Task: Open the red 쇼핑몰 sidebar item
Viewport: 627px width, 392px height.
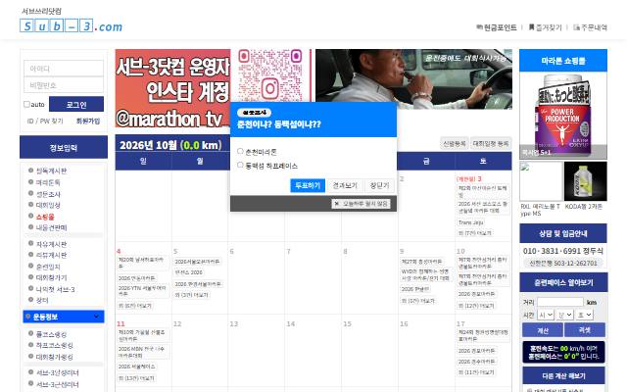Action: 45,217
